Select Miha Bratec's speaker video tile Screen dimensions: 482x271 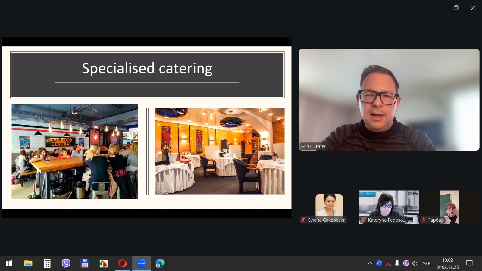tap(389, 100)
